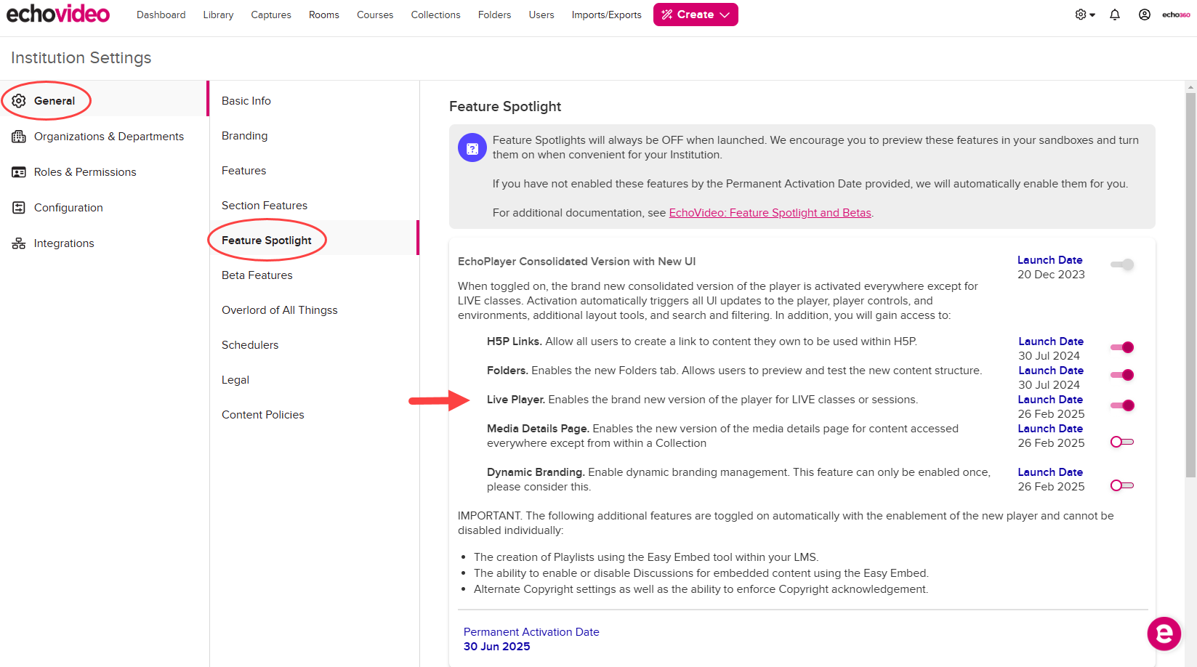Click the General gear icon

tap(19, 101)
